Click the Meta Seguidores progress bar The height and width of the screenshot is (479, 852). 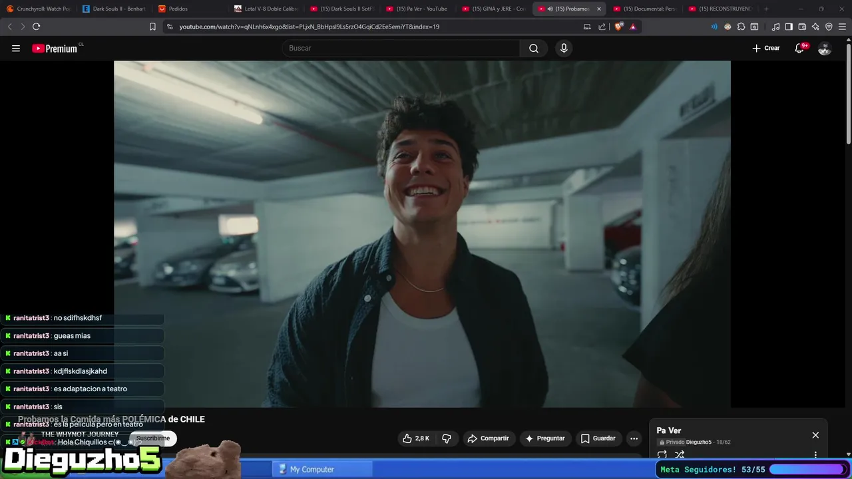(807, 470)
